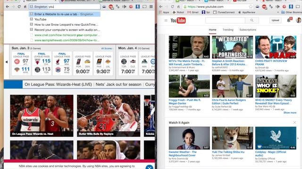Open the ATL 97 vs NYK 111 final score
The image size is (302, 169).
[21, 63]
